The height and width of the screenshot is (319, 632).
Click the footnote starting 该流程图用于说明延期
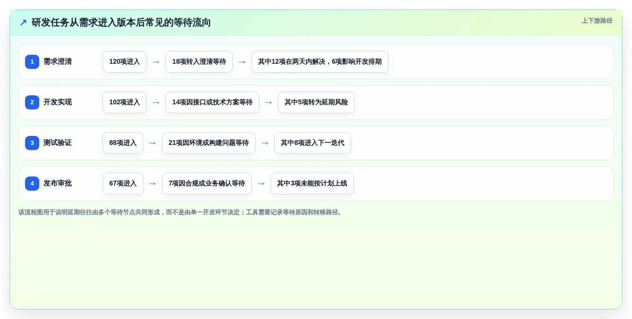[181, 212]
